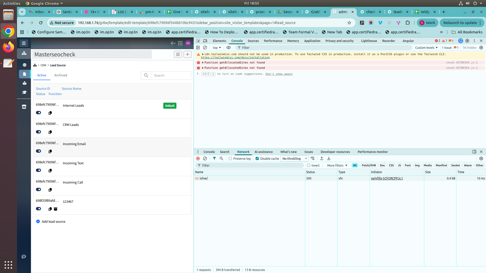Expand the Custom levels dropdown
The image size is (486, 273).
coord(426,48)
